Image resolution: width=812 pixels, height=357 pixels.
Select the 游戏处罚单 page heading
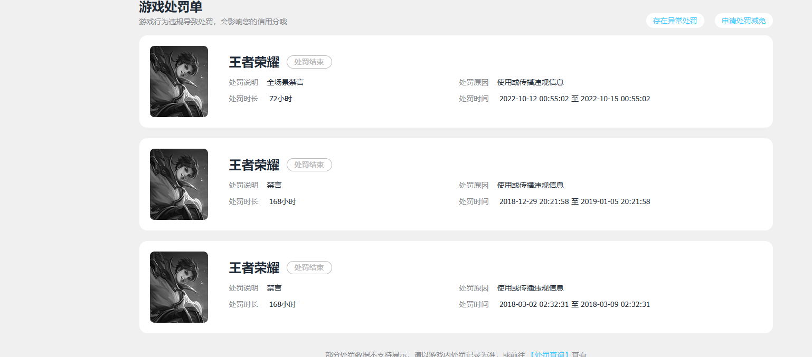pyautogui.click(x=171, y=7)
